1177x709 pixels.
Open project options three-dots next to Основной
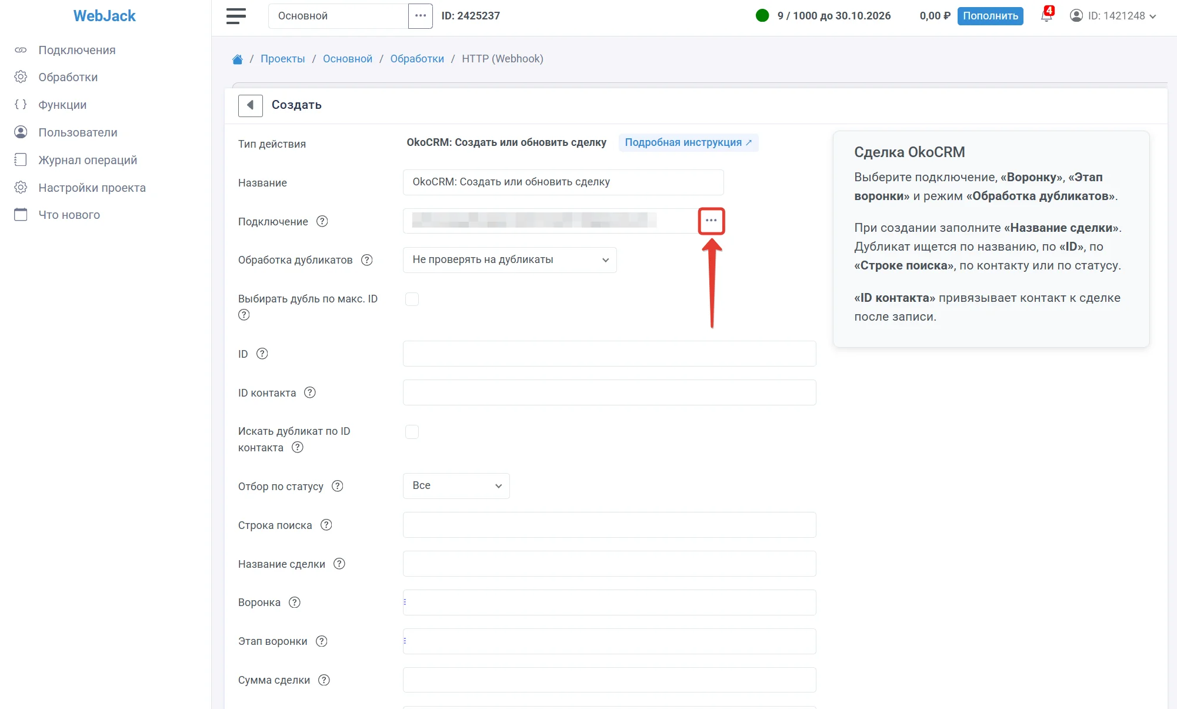(x=420, y=16)
